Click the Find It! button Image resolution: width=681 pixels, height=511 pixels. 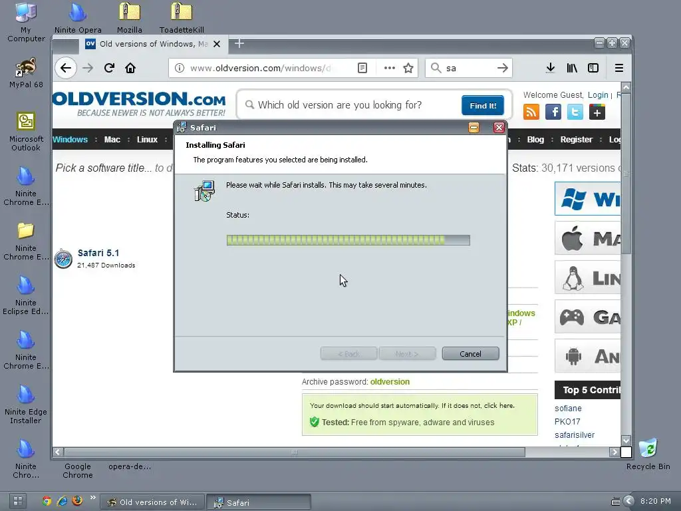pyautogui.click(x=483, y=106)
